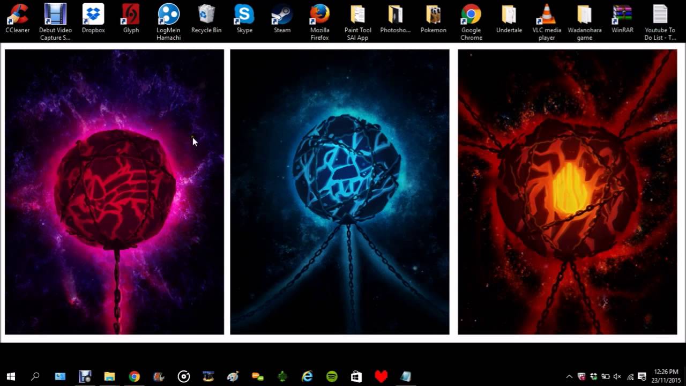Click the blue chained orb wallpaper panel
Screen dimensions: 686x386
point(340,192)
